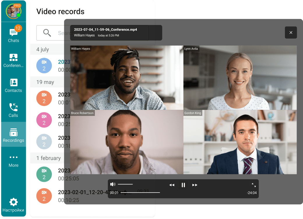Open the Contacts page

pyautogui.click(x=13, y=85)
